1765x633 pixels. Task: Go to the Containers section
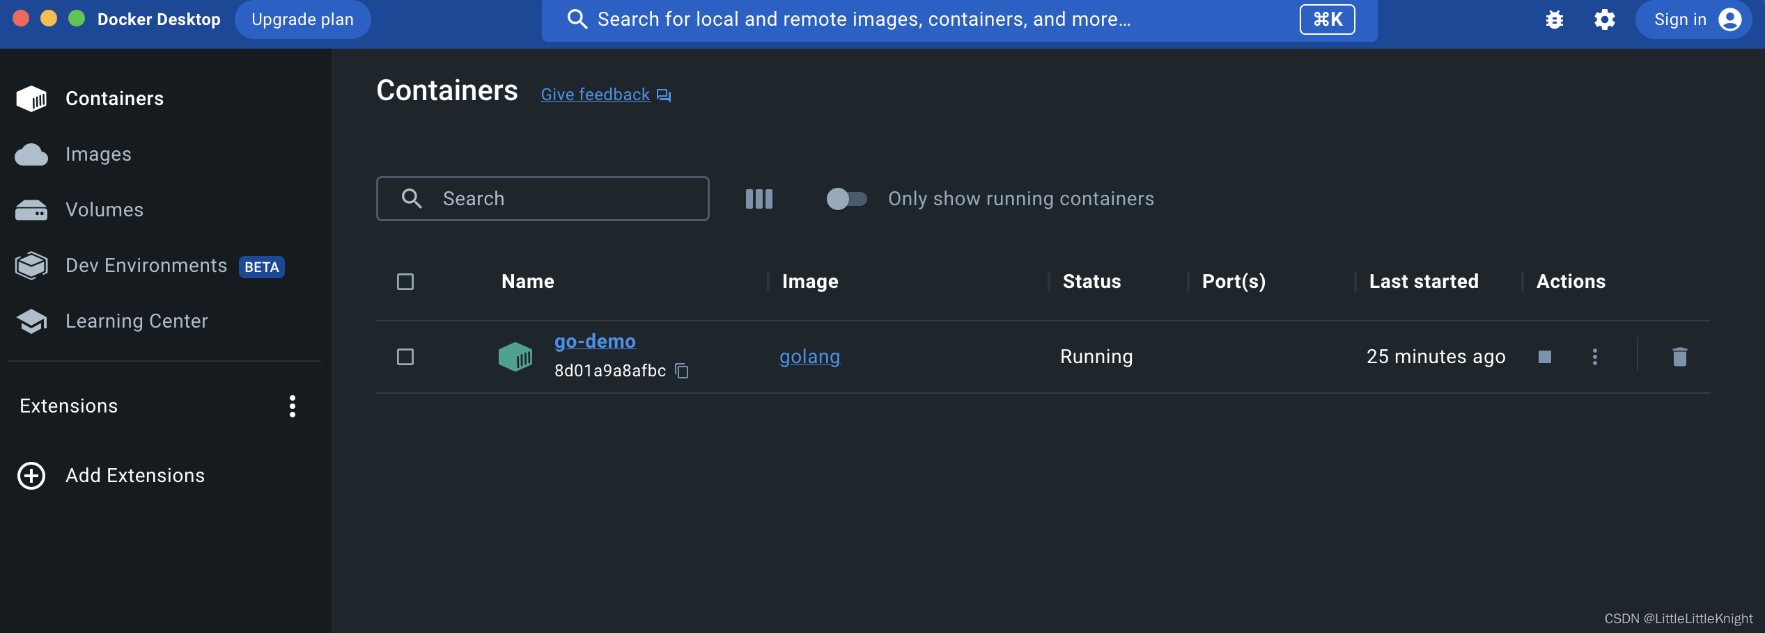click(x=114, y=98)
